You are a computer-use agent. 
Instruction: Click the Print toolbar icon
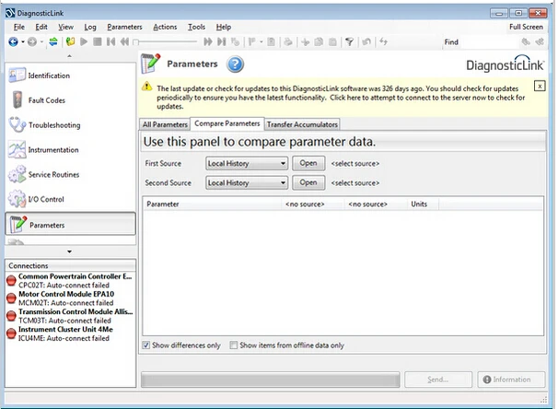pyautogui.click(x=288, y=42)
